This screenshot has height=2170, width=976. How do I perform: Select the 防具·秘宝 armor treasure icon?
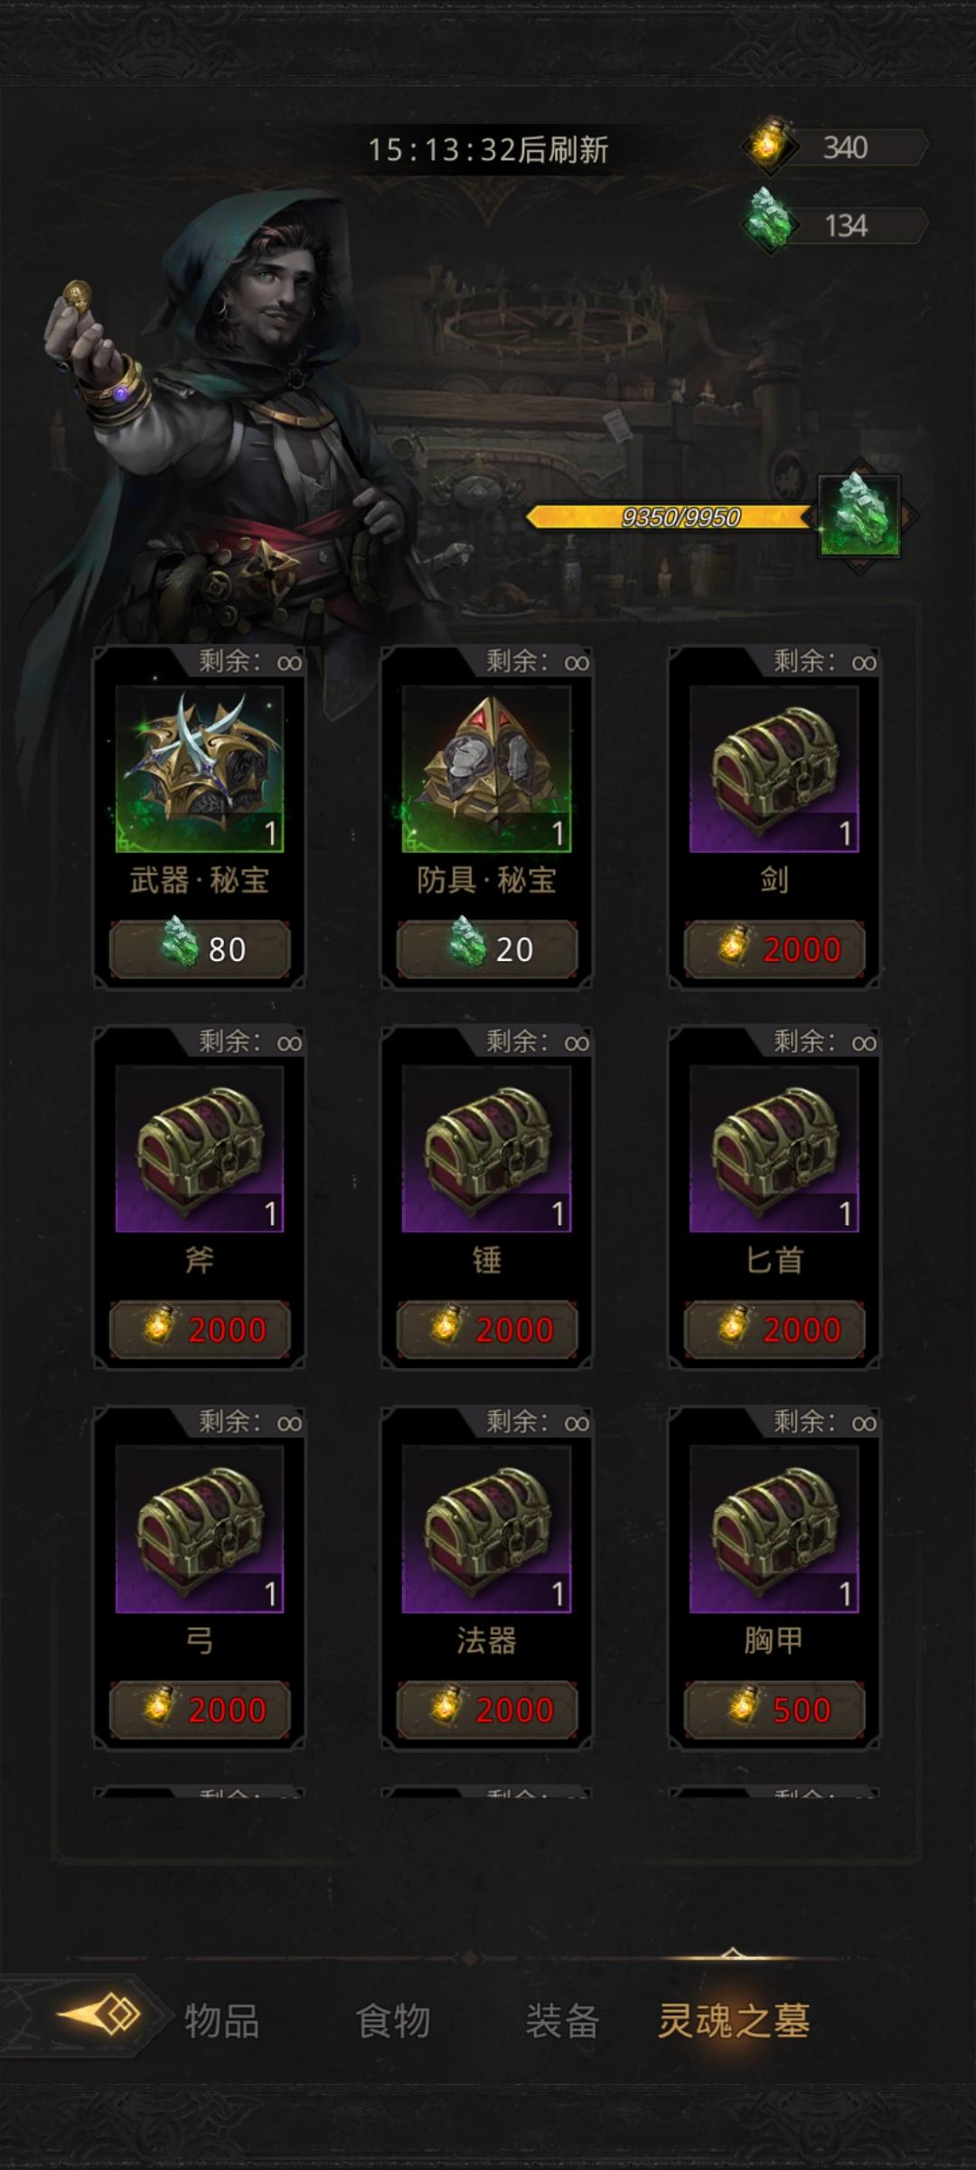click(486, 769)
